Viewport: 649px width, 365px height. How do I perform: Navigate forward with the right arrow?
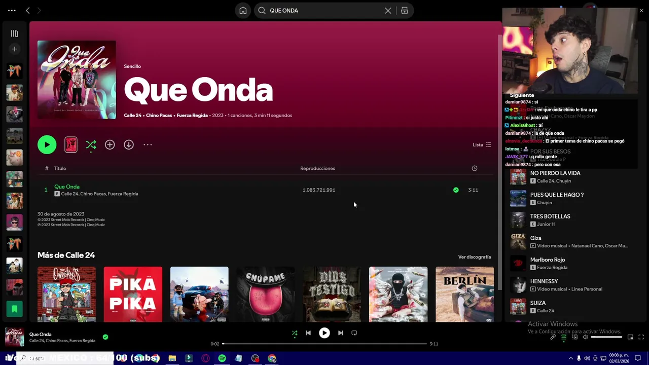[x=39, y=10]
